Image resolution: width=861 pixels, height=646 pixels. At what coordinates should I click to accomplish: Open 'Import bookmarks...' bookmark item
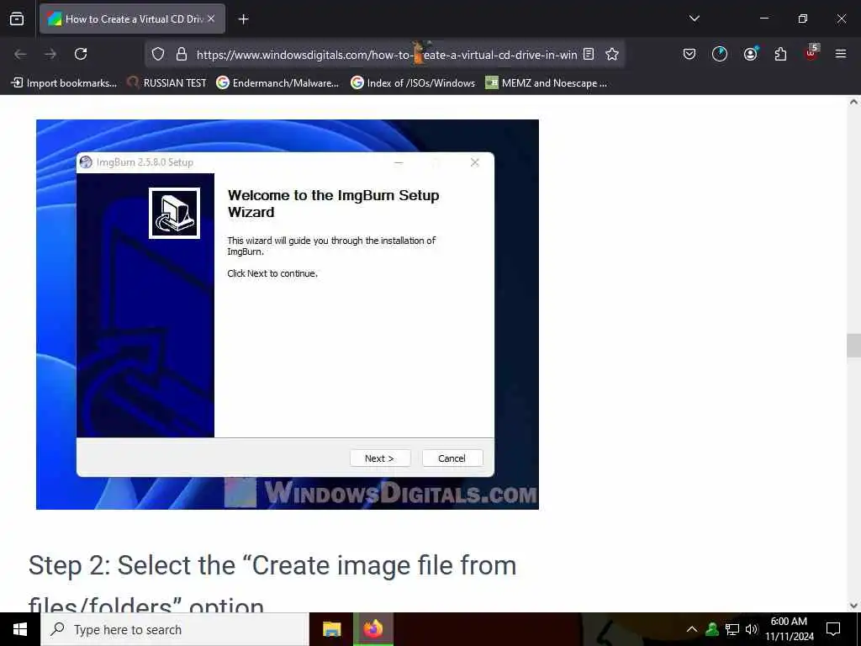(x=64, y=83)
